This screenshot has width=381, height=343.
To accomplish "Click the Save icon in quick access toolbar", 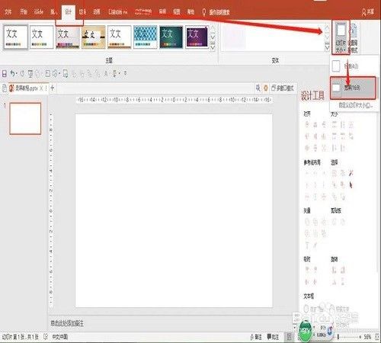I will (x=5, y=74).
